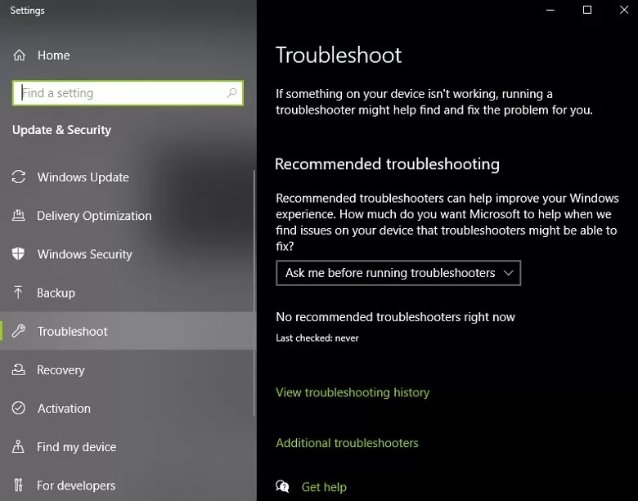Open the Activation page
This screenshot has width=638, height=501.
128,408
